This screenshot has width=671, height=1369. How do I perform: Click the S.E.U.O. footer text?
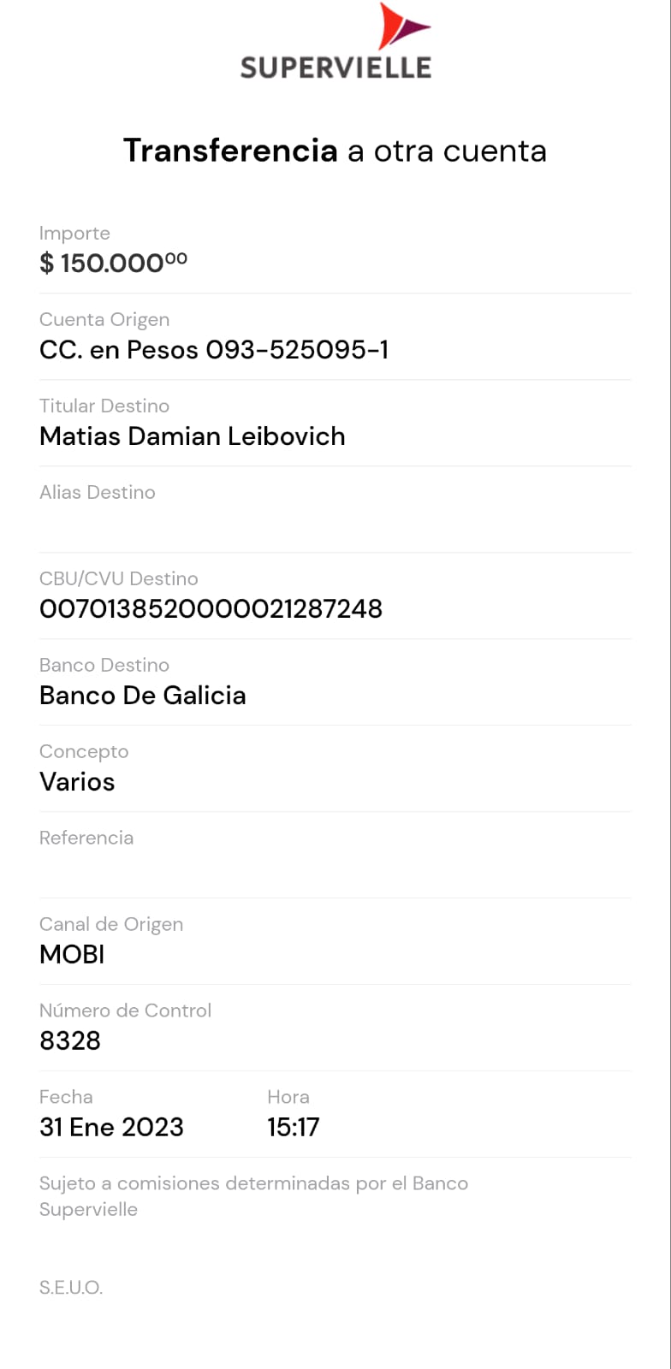pyautogui.click(x=71, y=1288)
